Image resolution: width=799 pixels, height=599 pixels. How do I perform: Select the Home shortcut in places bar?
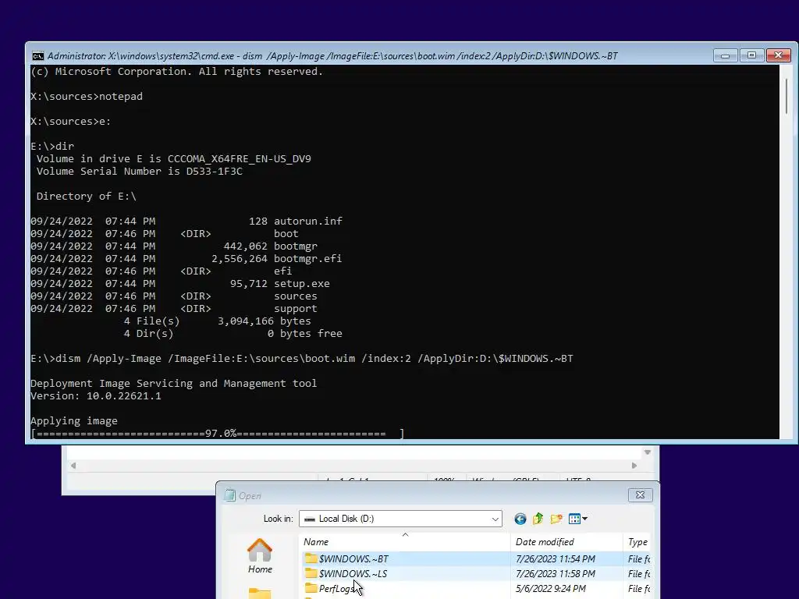click(260, 556)
